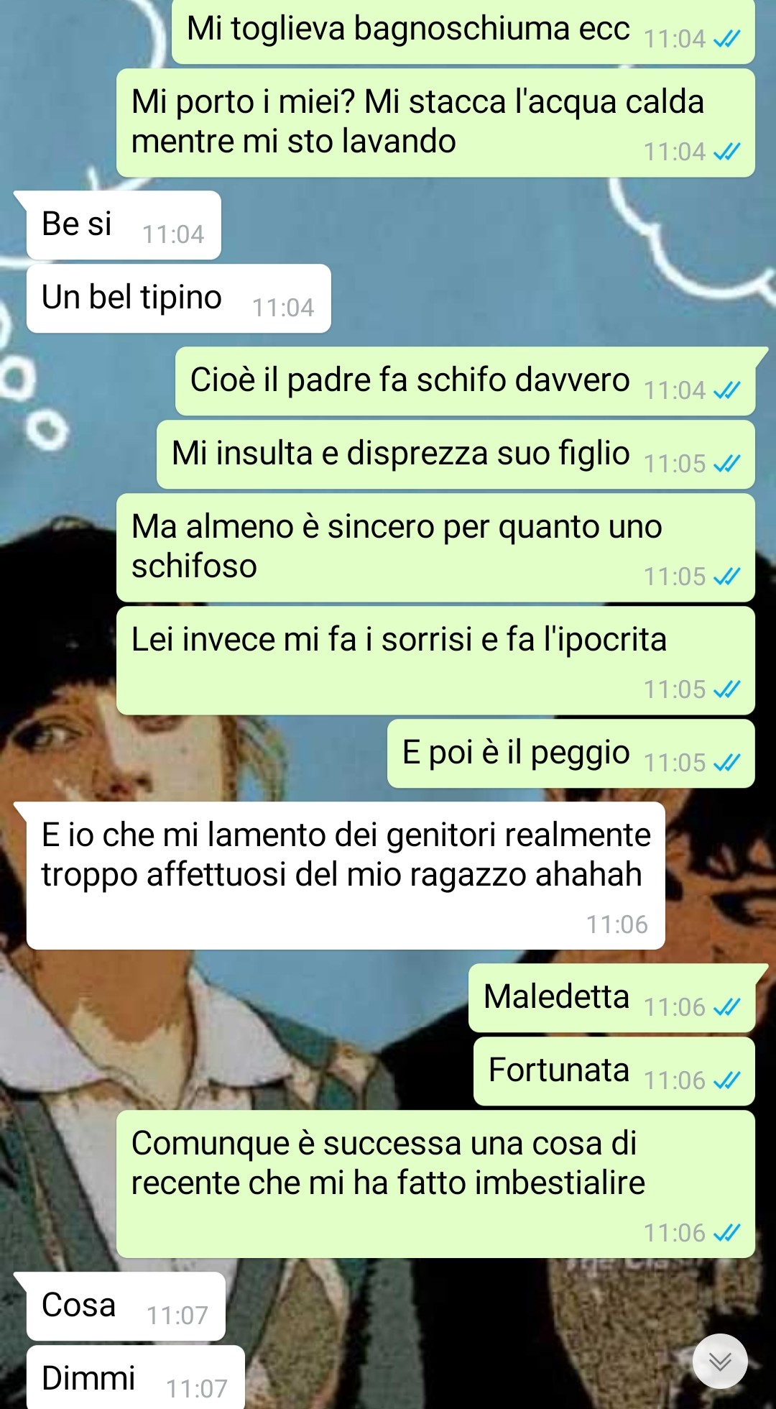Tap read ticks on 'Cioè il padre fa schifo davvero'
Screen dimensions: 776x1409
point(726,390)
